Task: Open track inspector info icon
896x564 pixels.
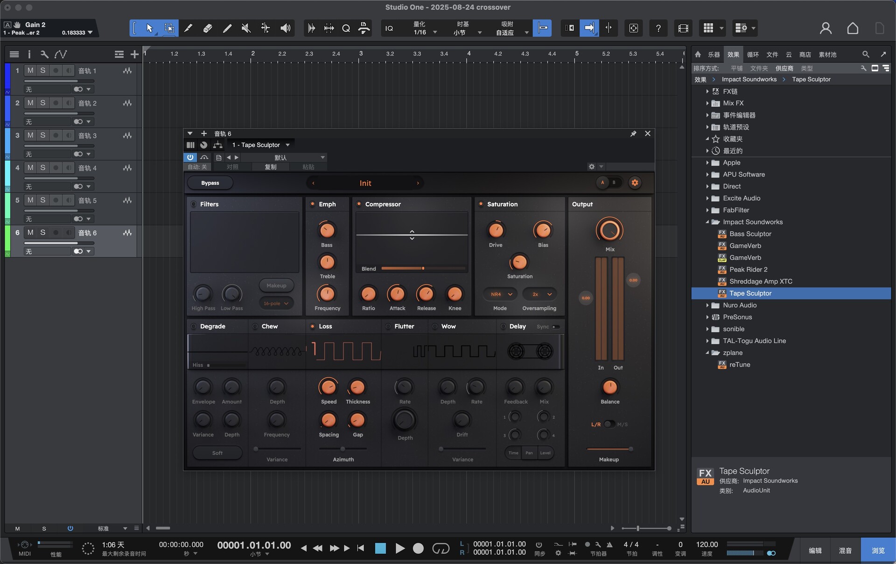Action: tap(29, 55)
